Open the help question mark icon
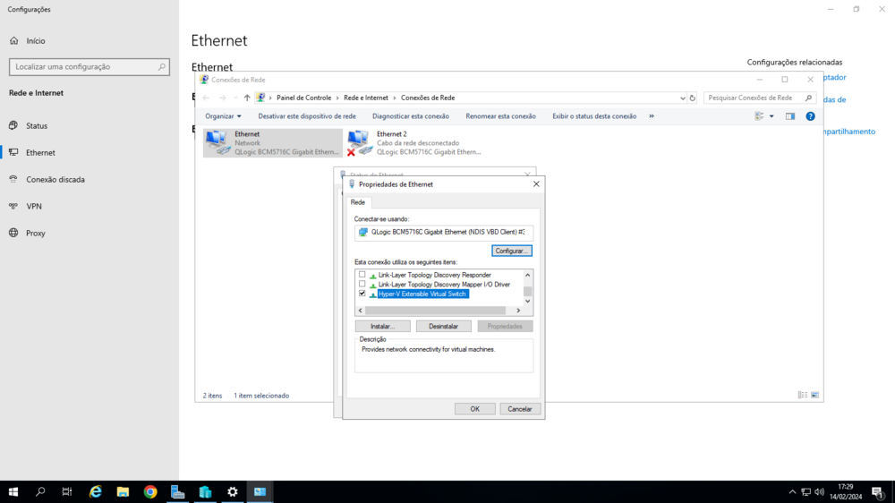 point(810,116)
